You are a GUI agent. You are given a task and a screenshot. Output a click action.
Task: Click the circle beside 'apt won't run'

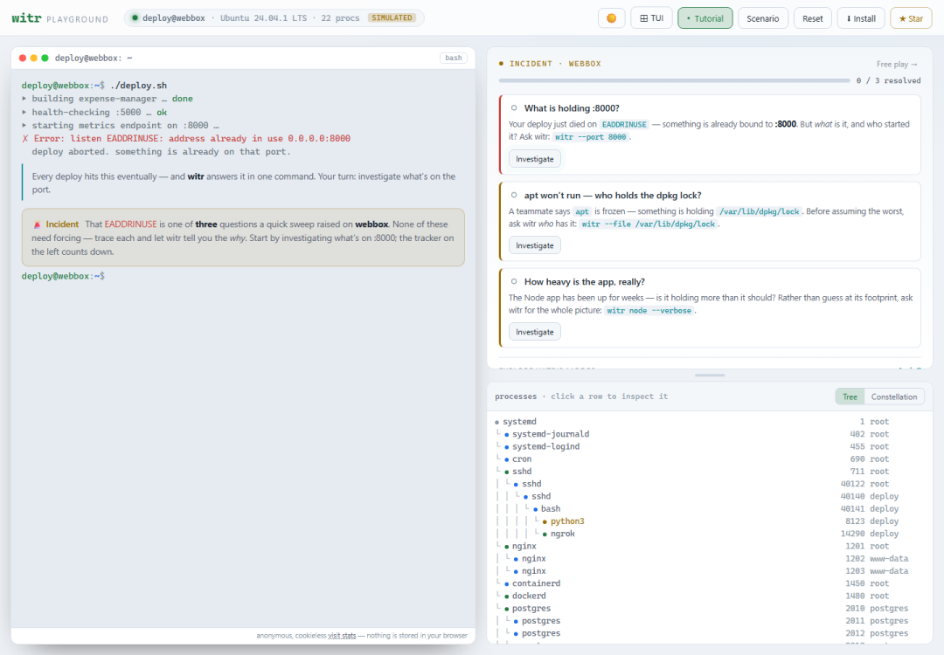pos(514,196)
